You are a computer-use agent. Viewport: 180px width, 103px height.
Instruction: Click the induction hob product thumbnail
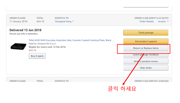(x=18, y=46)
